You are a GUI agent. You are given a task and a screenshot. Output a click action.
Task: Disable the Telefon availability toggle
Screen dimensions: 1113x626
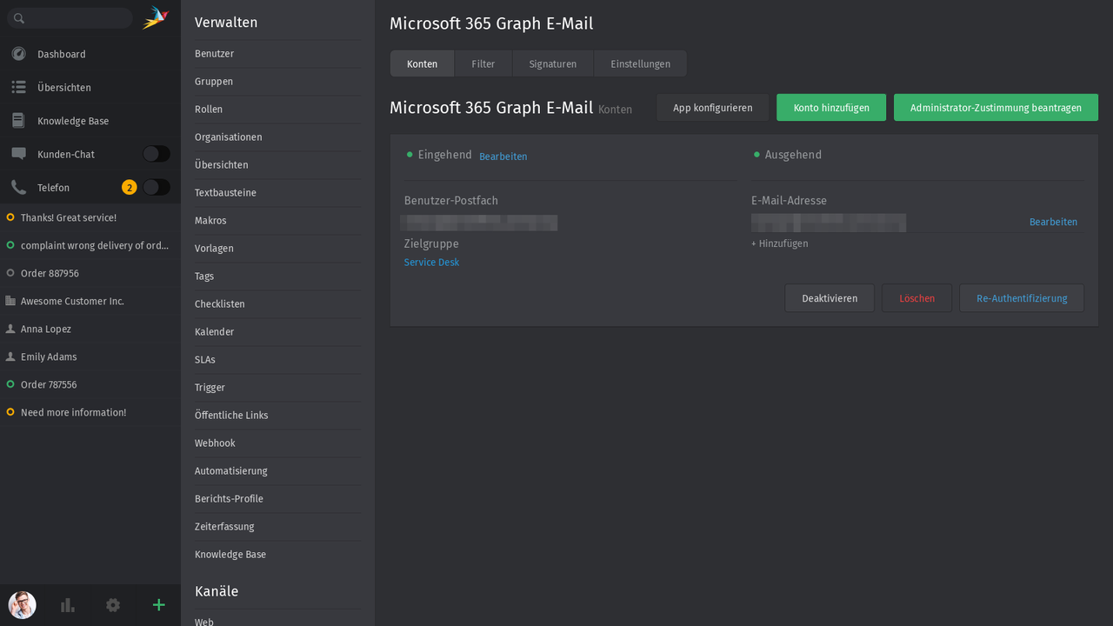pyautogui.click(x=156, y=187)
